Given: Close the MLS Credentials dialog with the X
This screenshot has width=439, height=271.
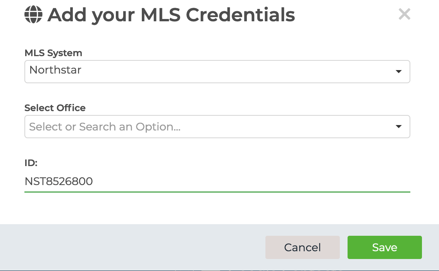Looking at the screenshot, I should click(404, 14).
